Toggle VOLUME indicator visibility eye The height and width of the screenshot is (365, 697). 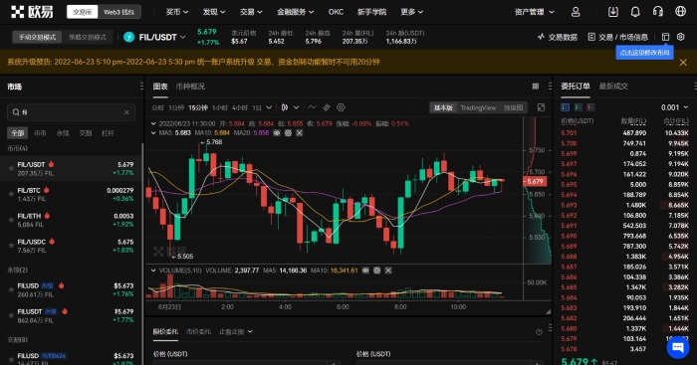(365, 270)
